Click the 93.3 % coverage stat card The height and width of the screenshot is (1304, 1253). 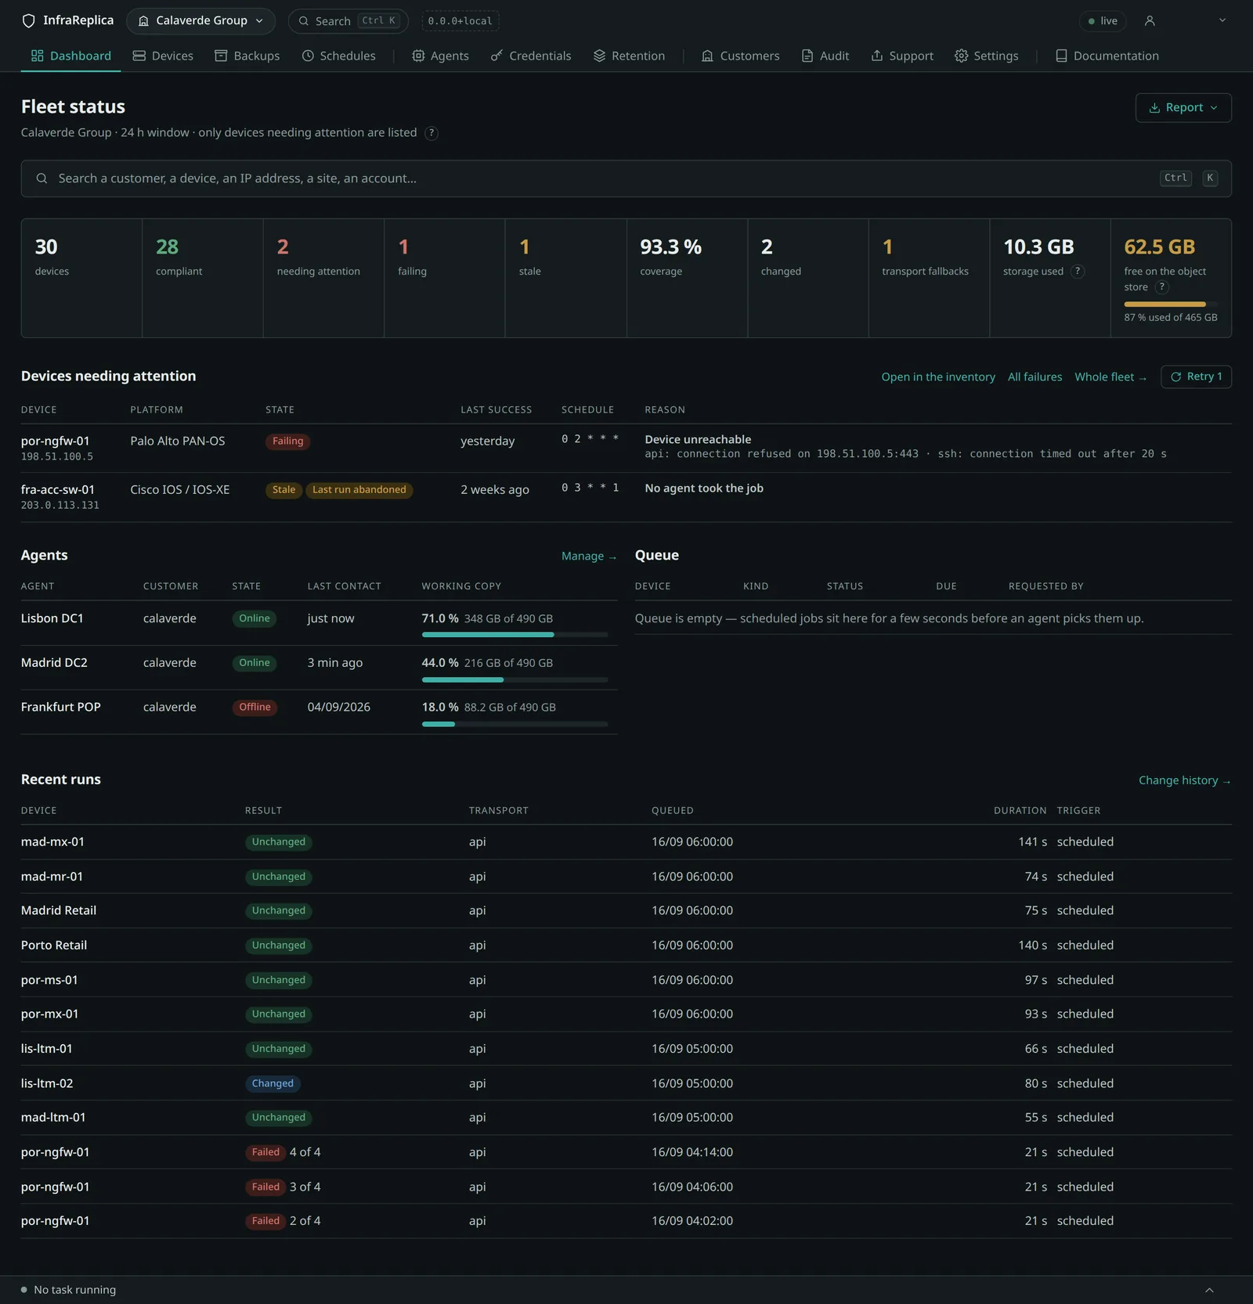(x=687, y=278)
